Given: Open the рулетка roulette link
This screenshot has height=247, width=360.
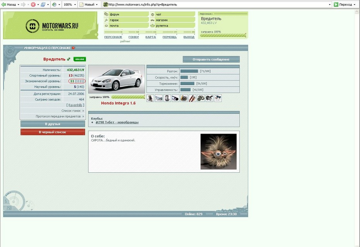Looking at the screenshot, I should pos(162,26).
